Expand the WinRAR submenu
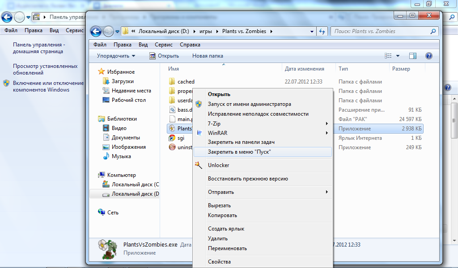 tap(327, 133)
